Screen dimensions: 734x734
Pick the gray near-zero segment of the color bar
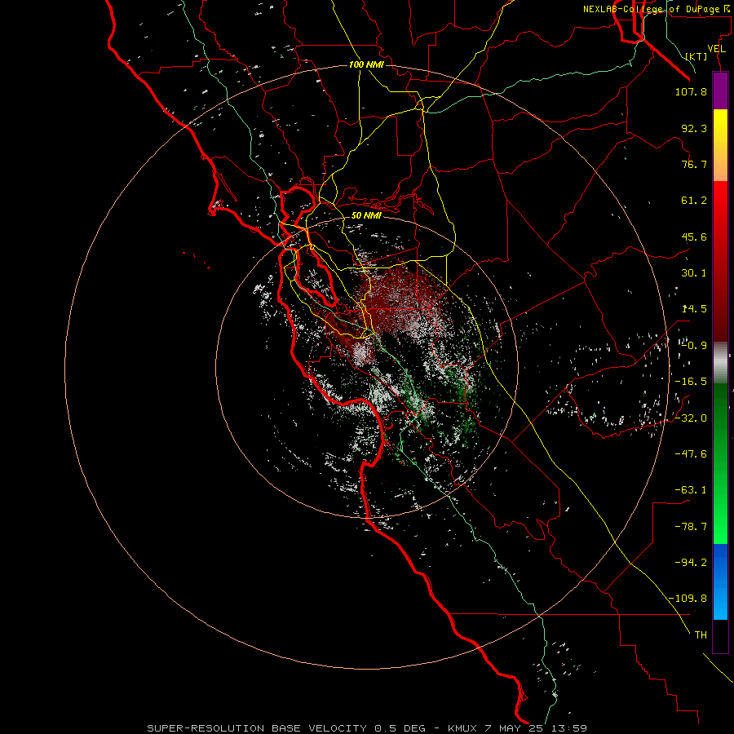(x=720, y=362)
